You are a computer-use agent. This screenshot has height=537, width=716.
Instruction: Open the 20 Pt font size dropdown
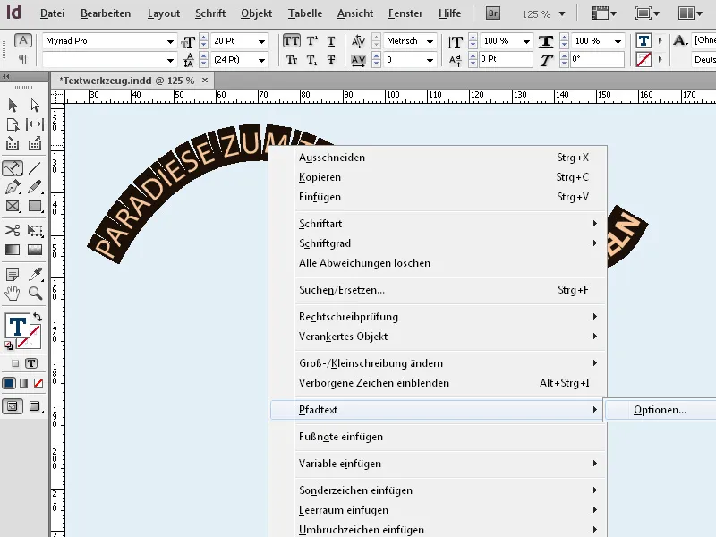click(x=261, y=41)
